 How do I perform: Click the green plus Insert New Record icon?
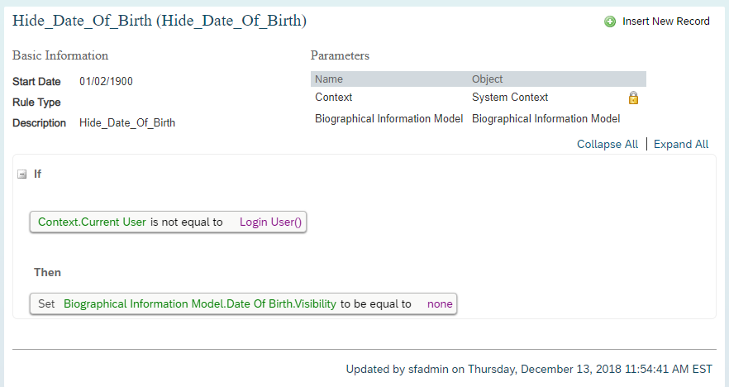point(609,21)
